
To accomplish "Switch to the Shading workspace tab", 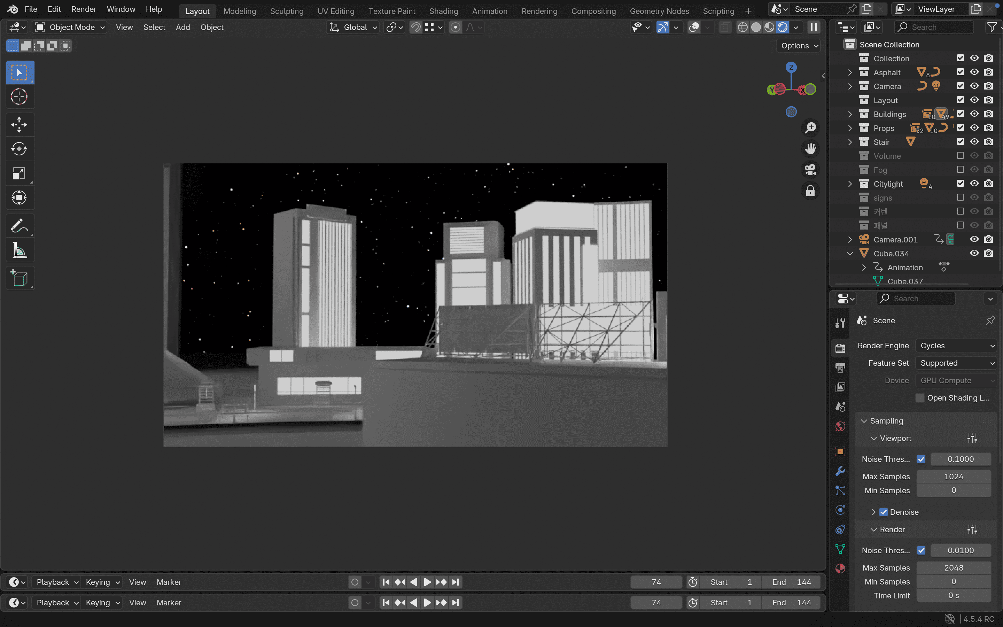I will (x=443, y=11).
